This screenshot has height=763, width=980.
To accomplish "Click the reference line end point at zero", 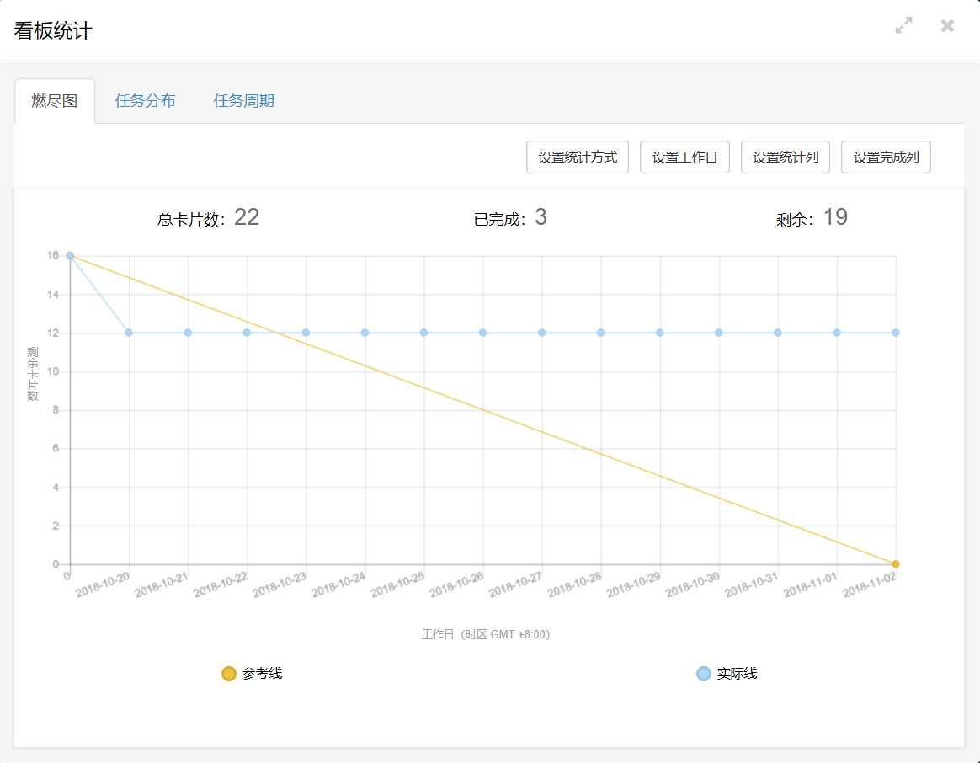I will click(x=896, y=564).
